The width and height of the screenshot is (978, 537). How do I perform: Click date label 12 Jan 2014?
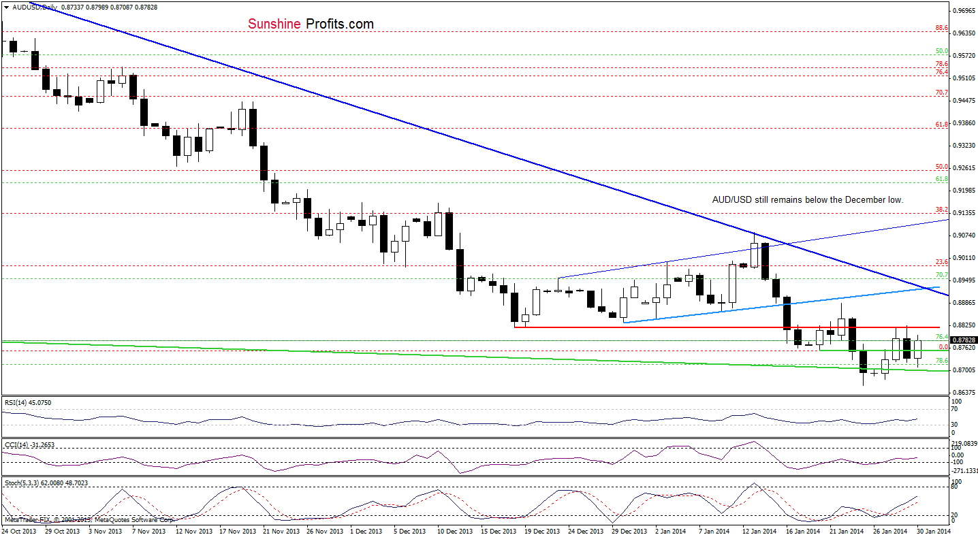[x=759, y=530]
